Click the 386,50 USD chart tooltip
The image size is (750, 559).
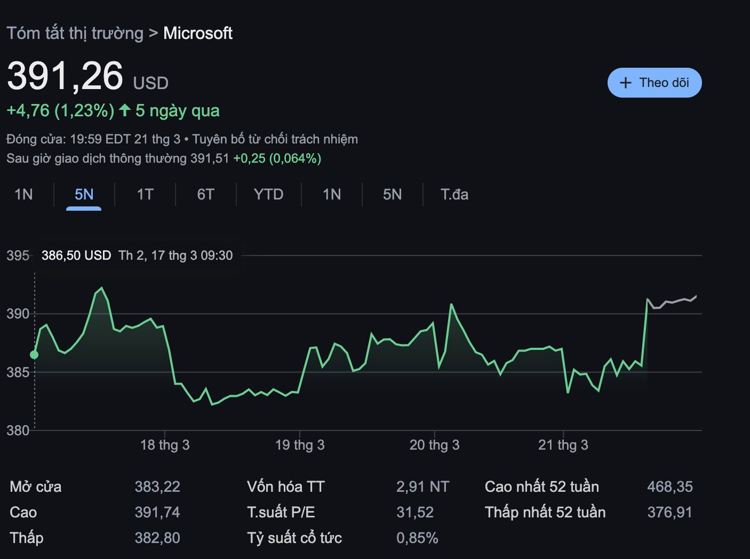[137, 255]
